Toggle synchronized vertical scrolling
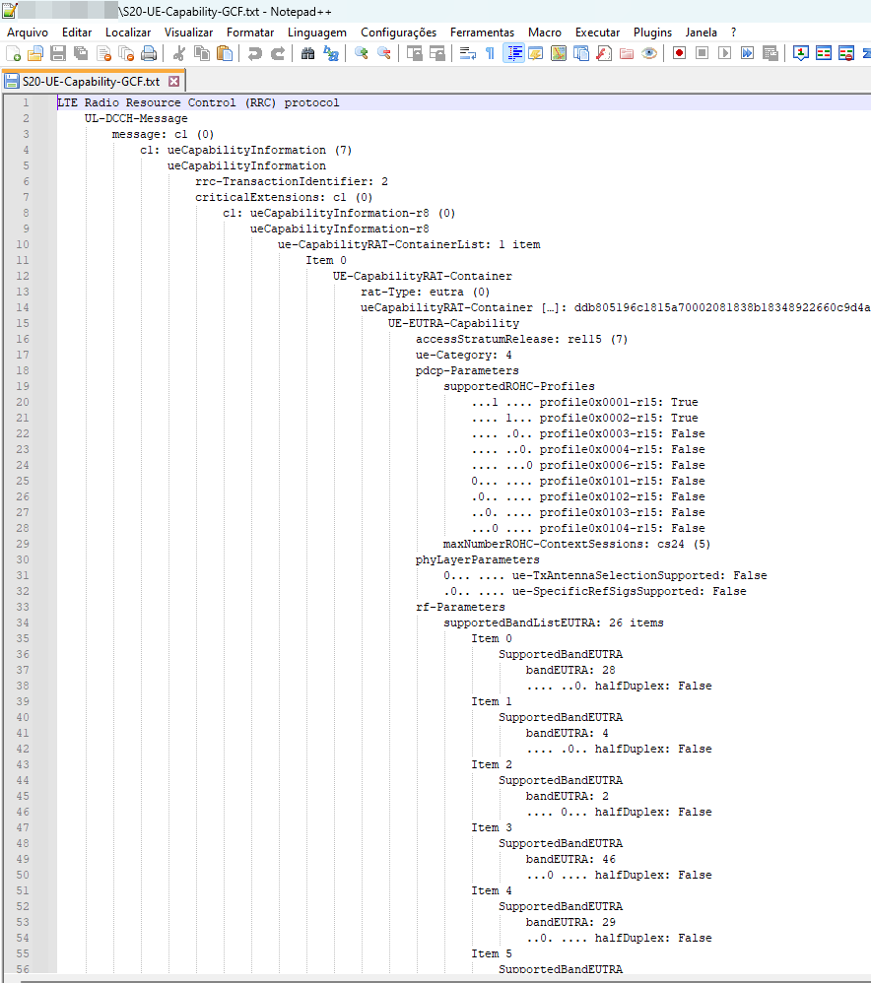Image resolution: width=871 pixels, height=983 pixels. (415, 54)
